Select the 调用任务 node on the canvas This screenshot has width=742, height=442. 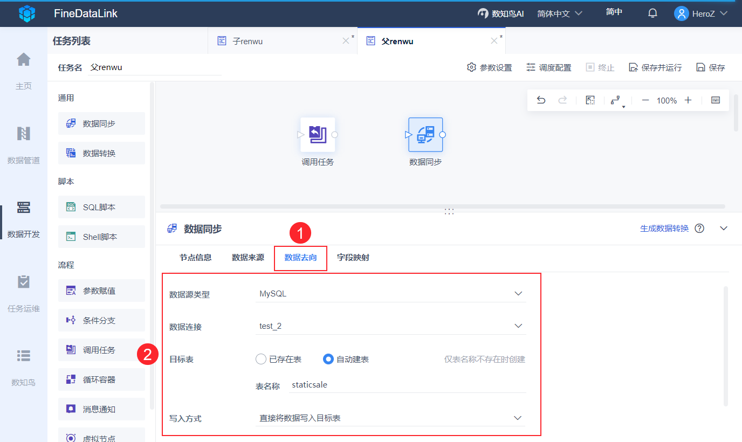(318, 135)
